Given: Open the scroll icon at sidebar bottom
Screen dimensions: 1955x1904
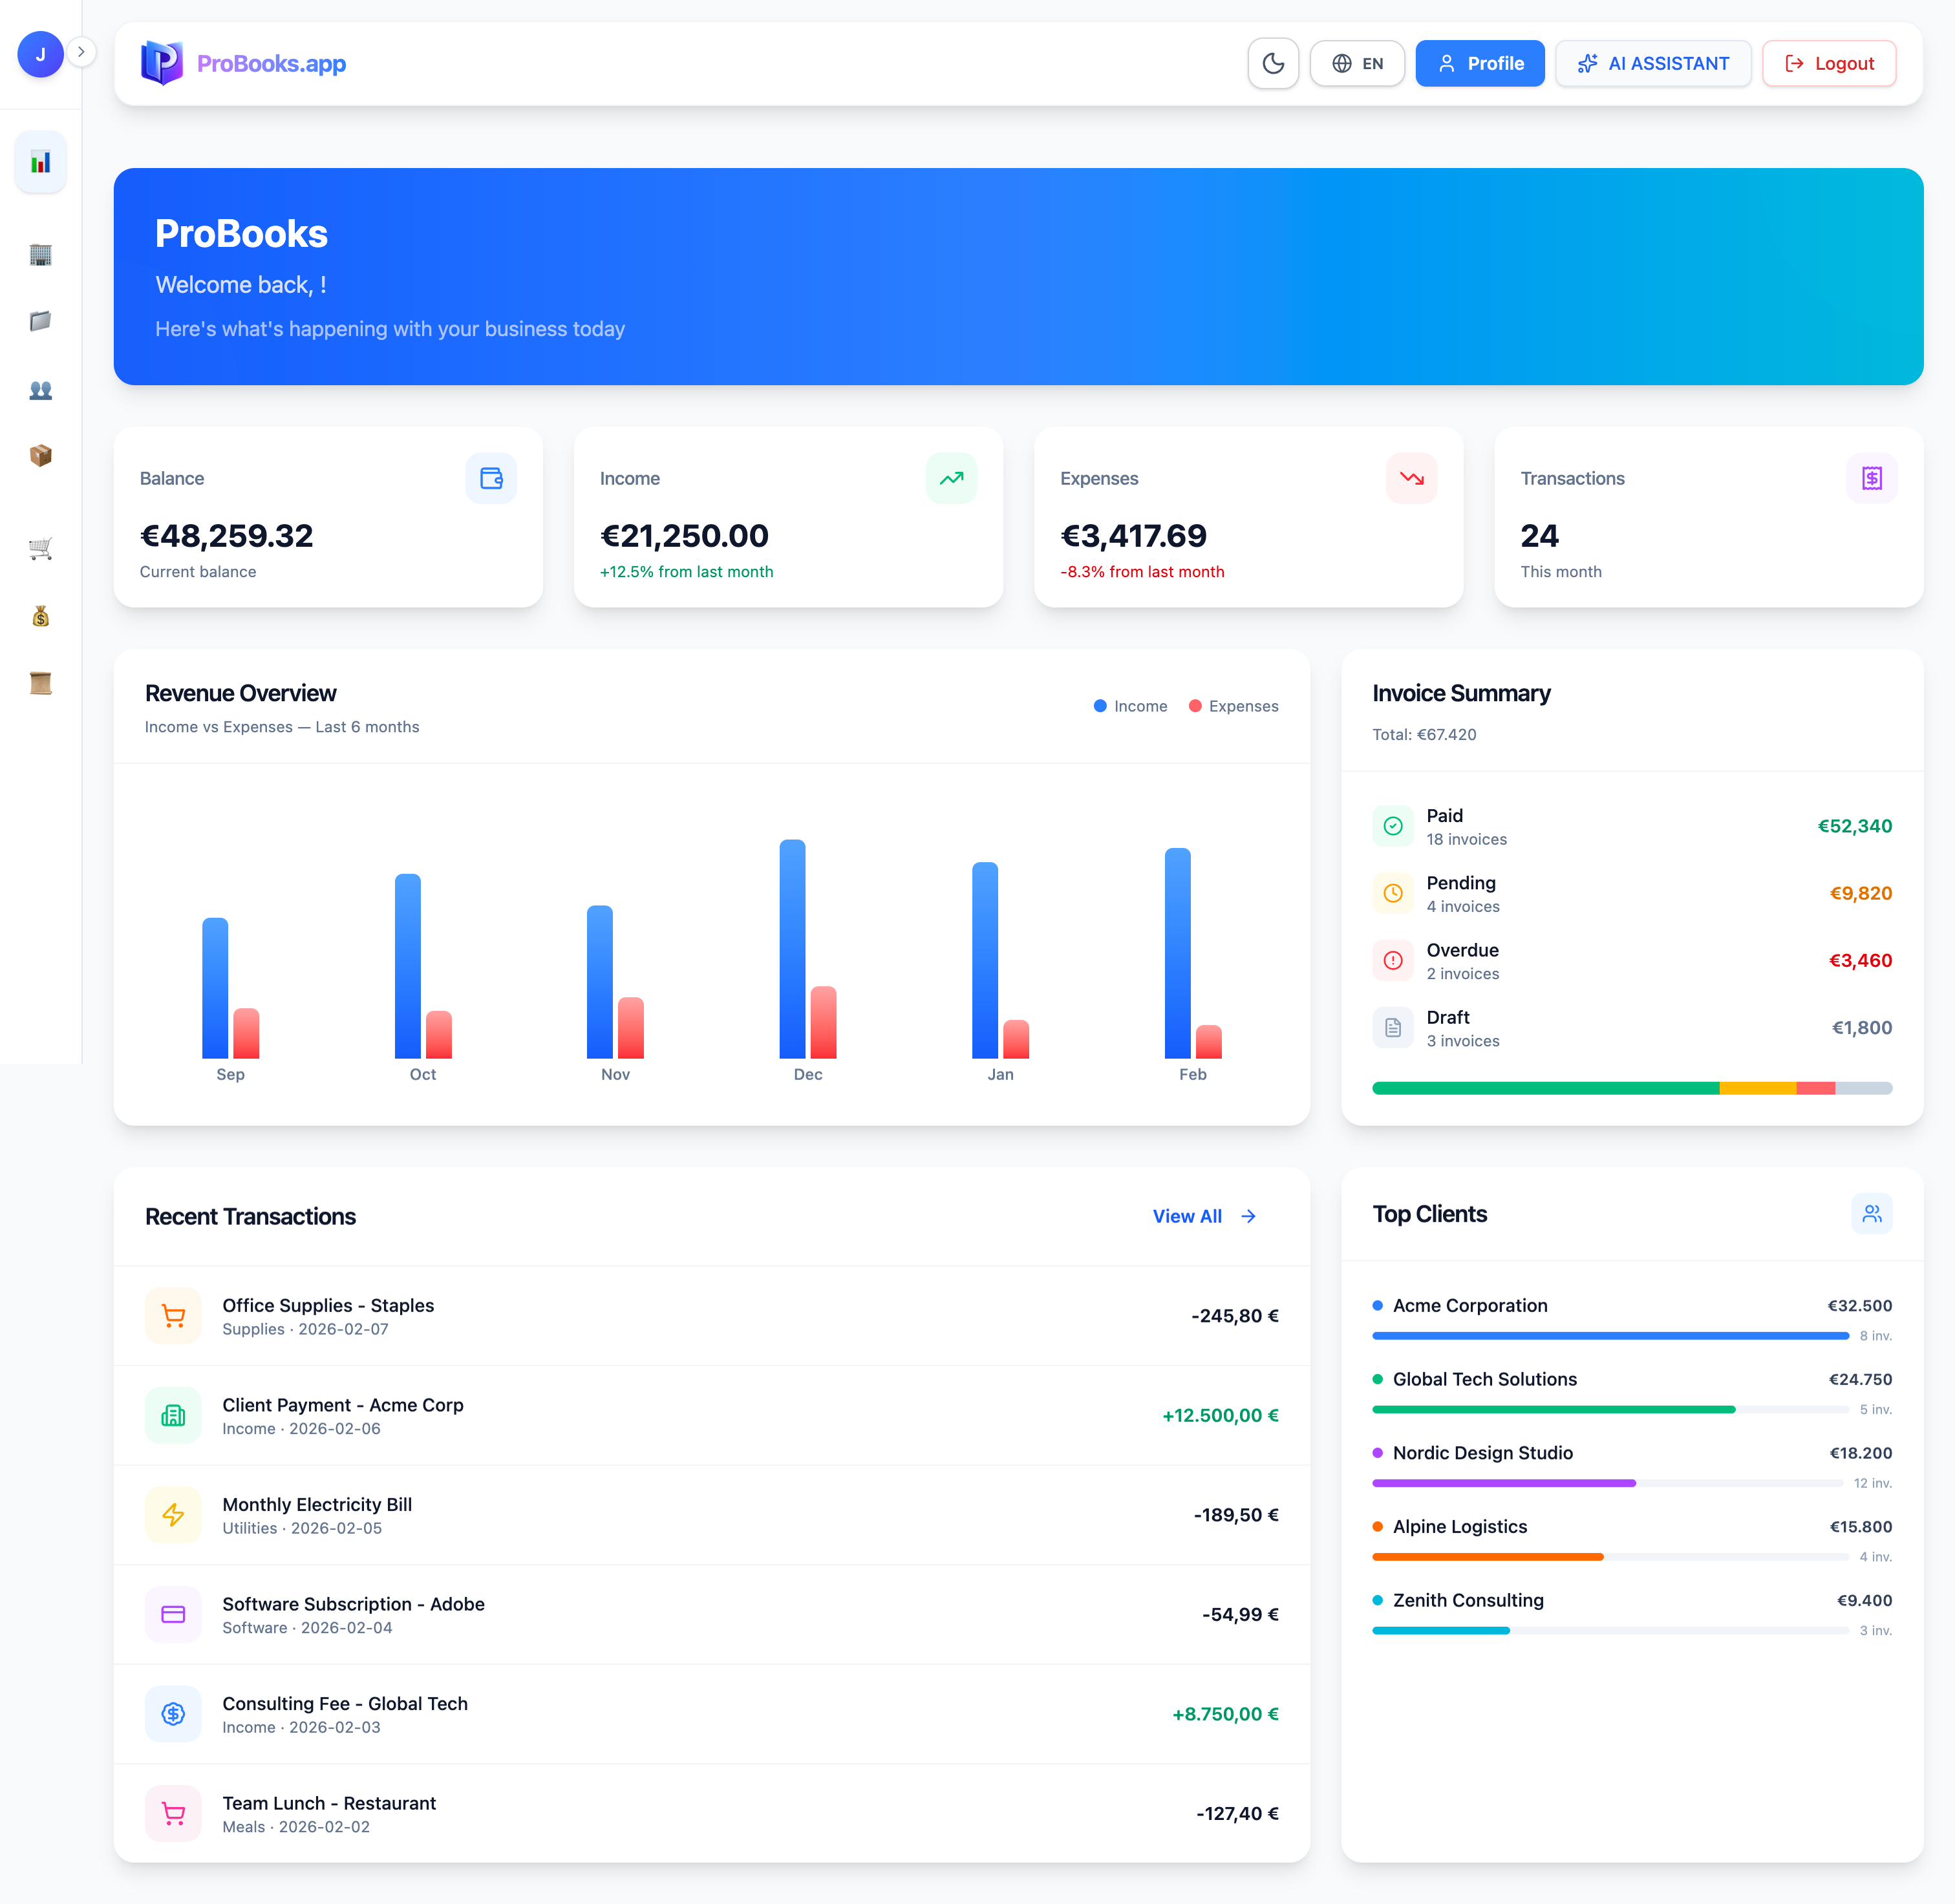Looking at the screenshot, I should click(40, 682).
